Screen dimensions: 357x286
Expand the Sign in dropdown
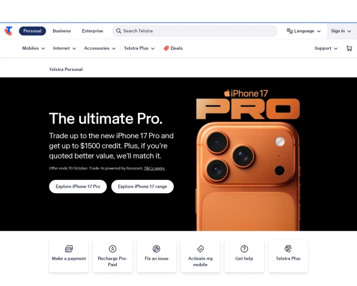coord(341,31)
